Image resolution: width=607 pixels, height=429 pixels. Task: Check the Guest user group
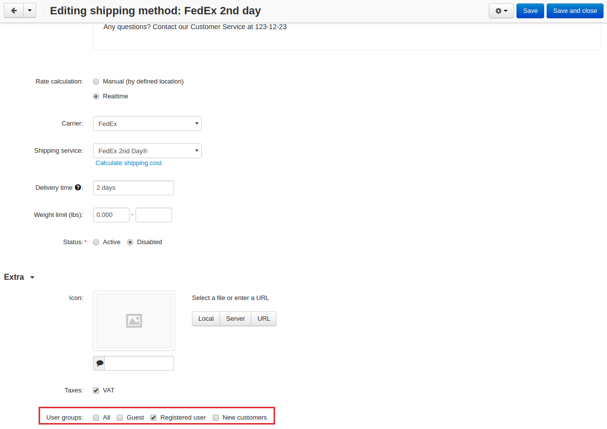[120, 418]
